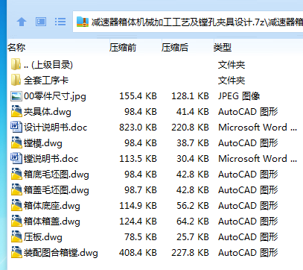Click the JPEG 图像 type cell
This screenshot has width=303, height=270.
tap(239, 96)
